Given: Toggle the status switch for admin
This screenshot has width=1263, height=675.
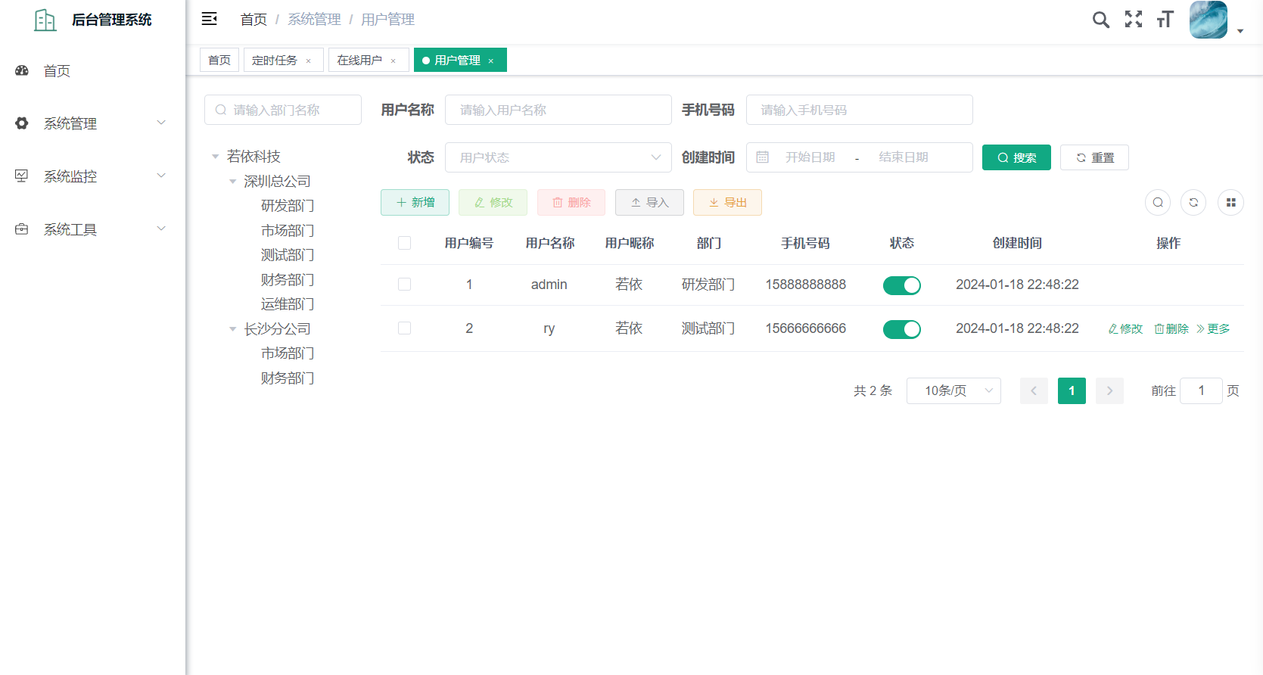Looking at the screenshot, I should pos(901,285).
